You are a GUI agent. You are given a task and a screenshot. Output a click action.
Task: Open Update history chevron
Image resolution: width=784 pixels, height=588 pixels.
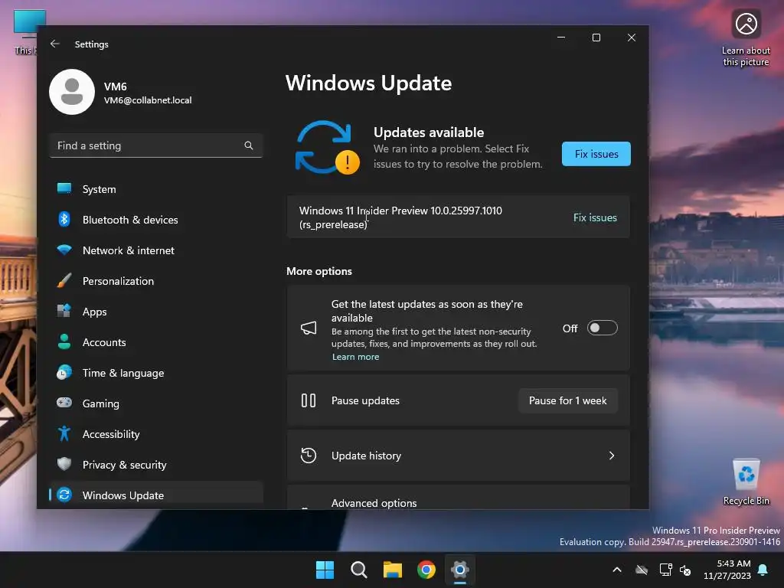[612, 456]
